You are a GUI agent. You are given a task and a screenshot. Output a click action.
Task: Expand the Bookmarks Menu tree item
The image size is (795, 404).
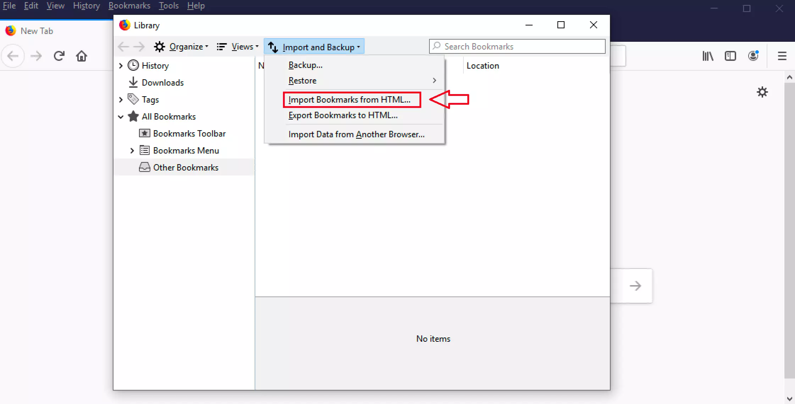coord(132,150)
